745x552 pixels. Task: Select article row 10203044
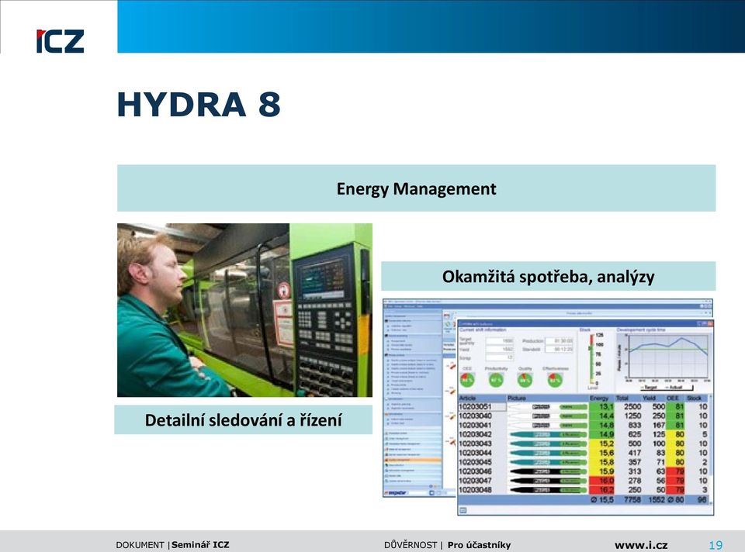pyautogui.click(x=584, y=453)
